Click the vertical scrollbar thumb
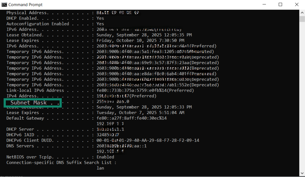The width and height of the screenshot is (305, 177). click(302, 19)
